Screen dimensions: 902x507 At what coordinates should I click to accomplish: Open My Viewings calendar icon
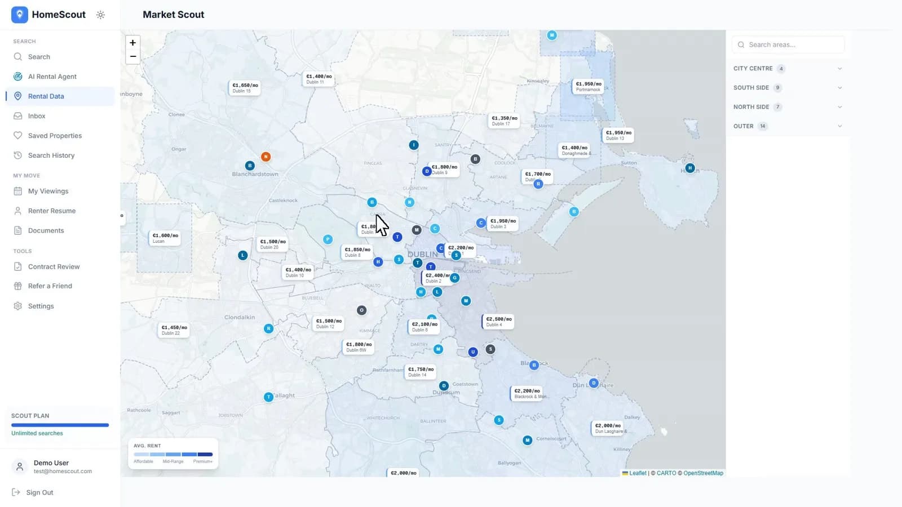coord(18,191)
